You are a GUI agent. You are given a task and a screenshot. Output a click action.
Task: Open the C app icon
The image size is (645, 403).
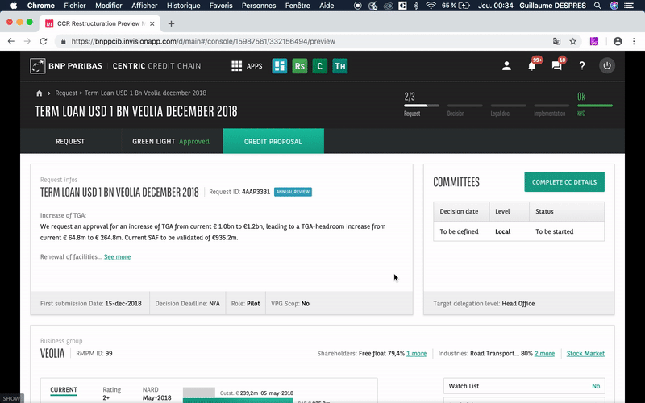point(319,66)
